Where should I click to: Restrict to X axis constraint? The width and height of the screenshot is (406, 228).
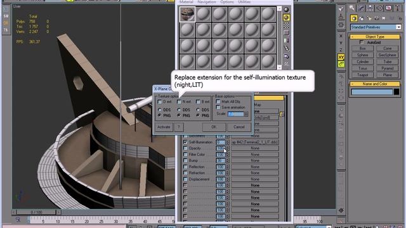[x=341, y=36]
